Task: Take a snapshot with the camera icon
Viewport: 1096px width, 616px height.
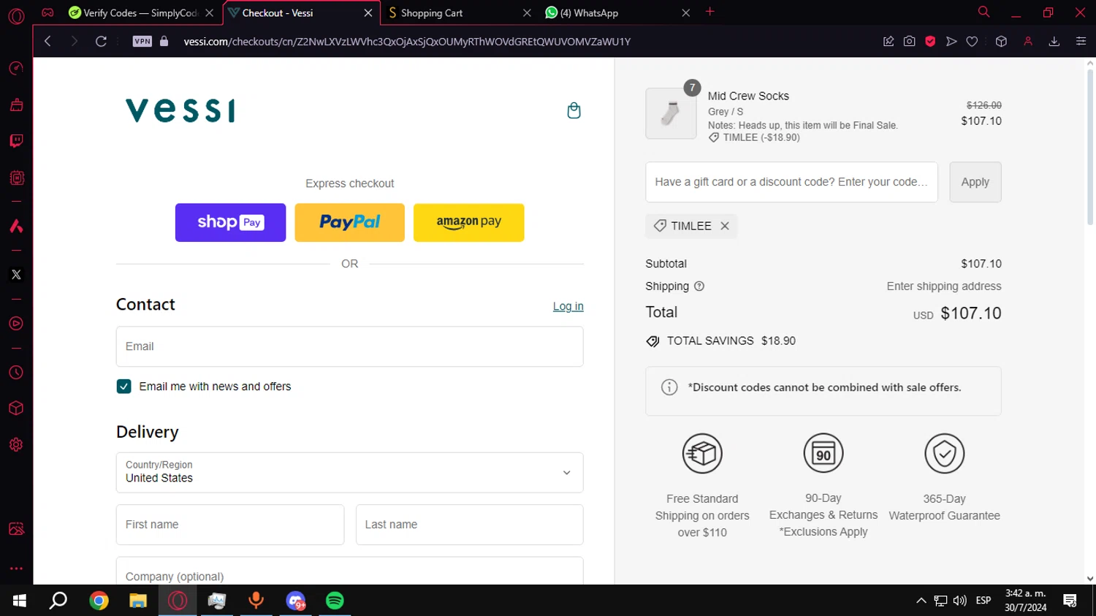Action: pos(909,42)
